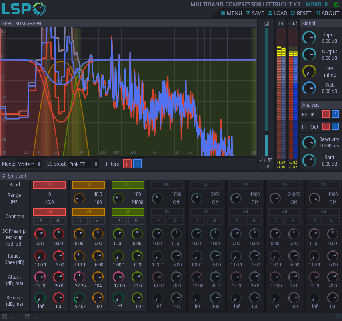342x321 pixels.
Task: Click the release knob showing -52.07
Action: click(x=79, y=298)
